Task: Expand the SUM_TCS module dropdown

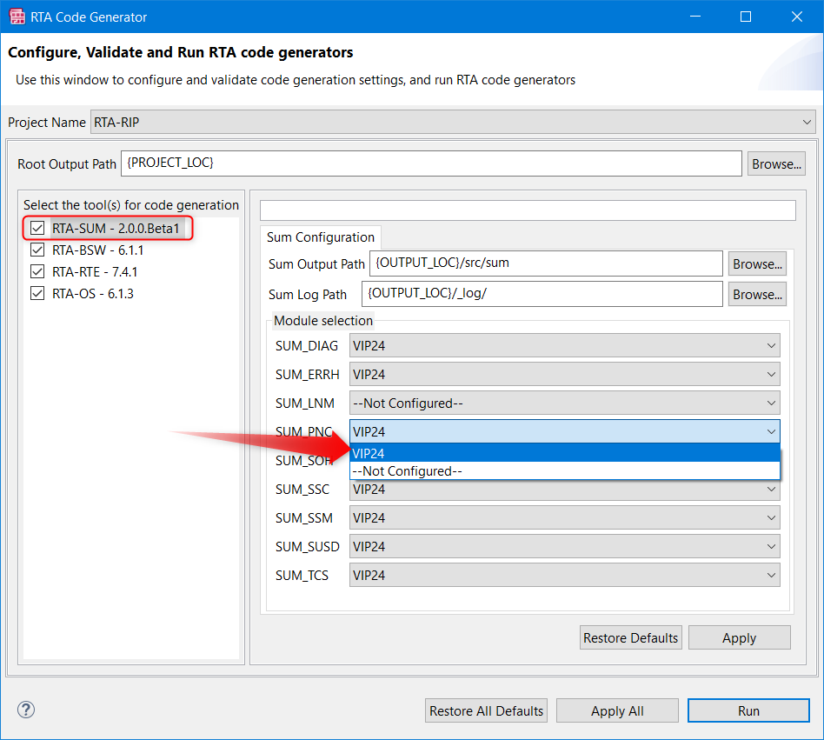Action: coord(564,575)
